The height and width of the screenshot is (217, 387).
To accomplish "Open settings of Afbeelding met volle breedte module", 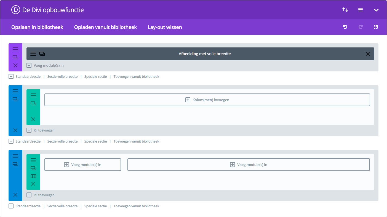I will 33,54.
